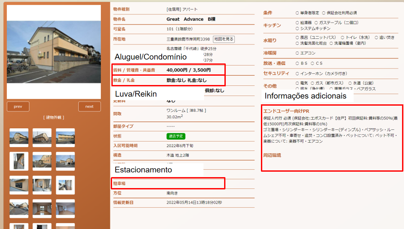Open the empty room with window thumbnail
This screenshot has height=229, width=404.
coord(42,208)
